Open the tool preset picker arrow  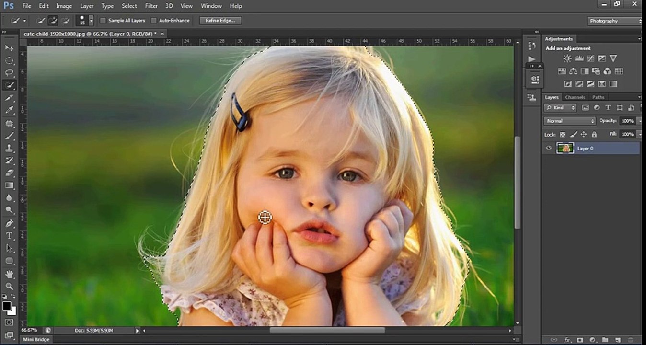pyautogui.click(x=24, y=21)
